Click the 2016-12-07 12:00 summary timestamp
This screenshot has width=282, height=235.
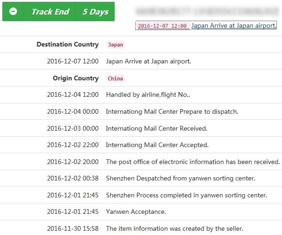tap(162, 26)
